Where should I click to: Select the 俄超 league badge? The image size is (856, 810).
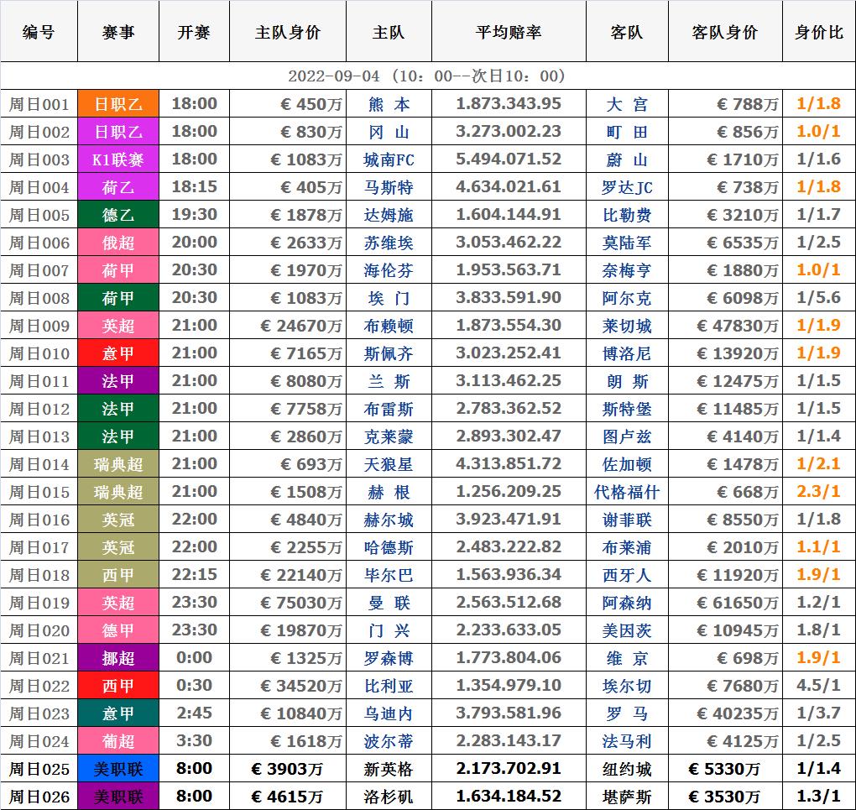click(x=118, y=243)
